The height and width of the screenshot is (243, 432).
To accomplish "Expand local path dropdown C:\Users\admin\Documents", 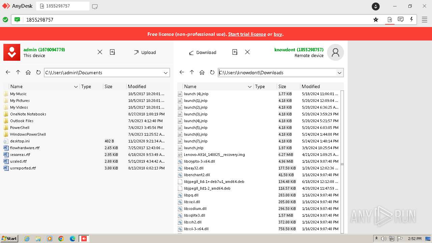I will coord(166,73).
